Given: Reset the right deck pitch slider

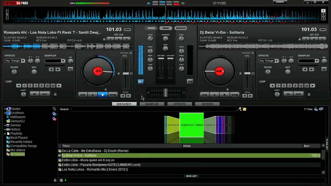Looking at the screenshot, I should (x=253, y=74).
